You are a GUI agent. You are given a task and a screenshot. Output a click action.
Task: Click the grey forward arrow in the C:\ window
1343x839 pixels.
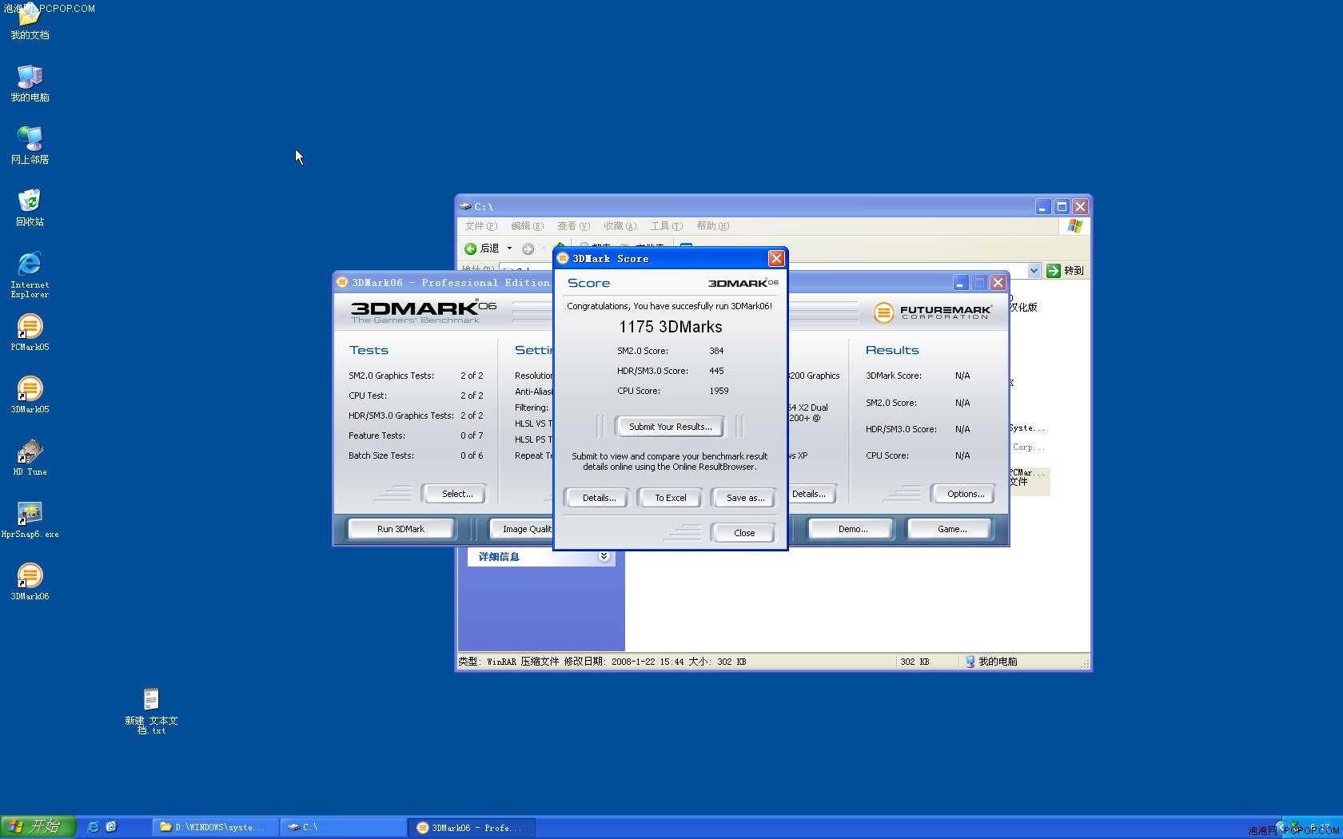528,249
